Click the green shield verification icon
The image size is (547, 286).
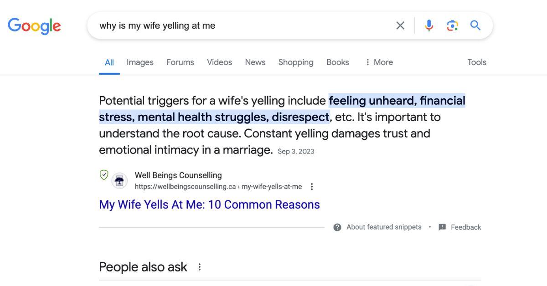(104, 175)
